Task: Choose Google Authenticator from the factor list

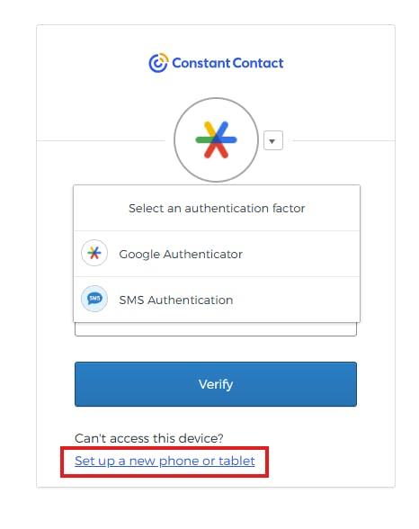Action: click(217, 254)
